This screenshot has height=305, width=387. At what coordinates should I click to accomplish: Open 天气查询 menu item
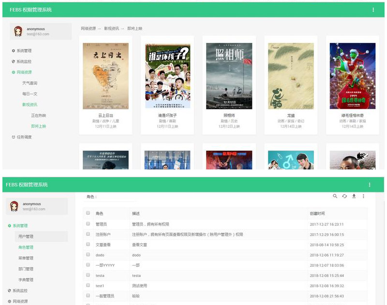click(30, 83)
